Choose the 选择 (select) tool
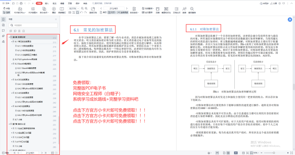 coord(7,12)
